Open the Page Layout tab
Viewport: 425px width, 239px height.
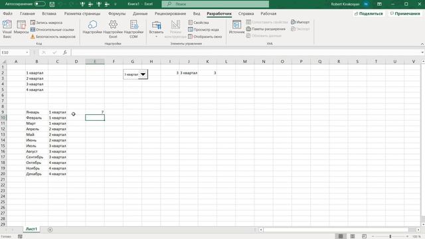point(82,13)
